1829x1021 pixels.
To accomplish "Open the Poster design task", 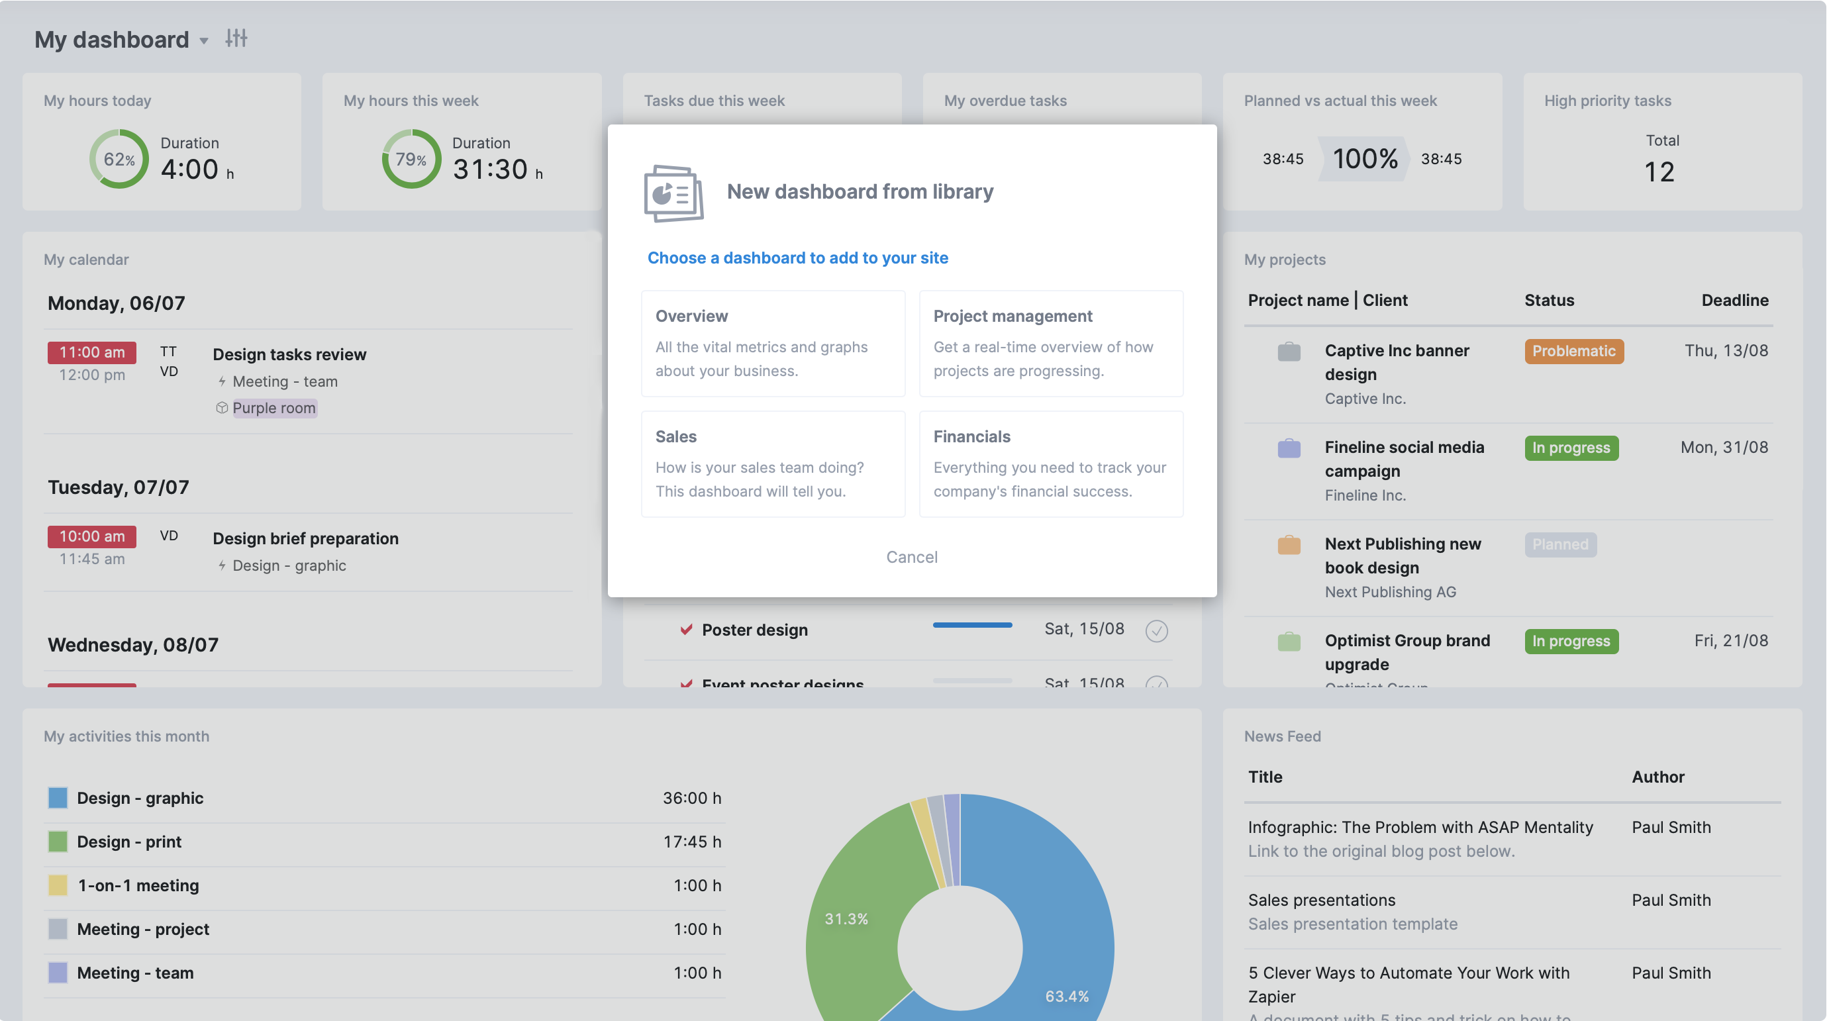I will point(754,630).
